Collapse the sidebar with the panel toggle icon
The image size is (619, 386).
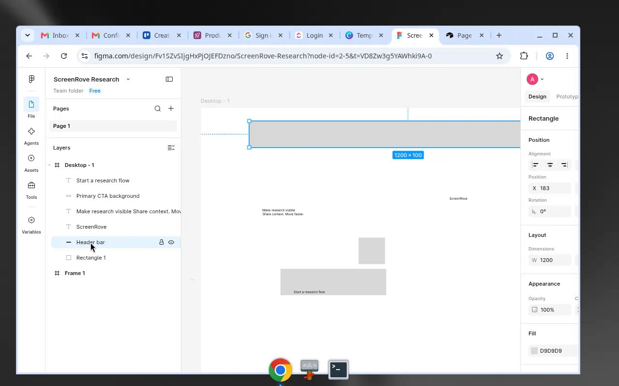[169, 79]
